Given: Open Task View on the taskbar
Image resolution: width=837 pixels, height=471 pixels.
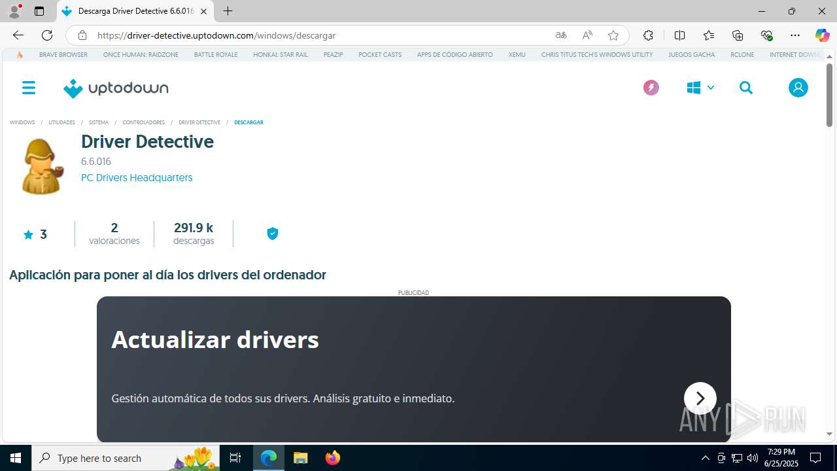Looking at the screenshot, I should coord(235,458).
